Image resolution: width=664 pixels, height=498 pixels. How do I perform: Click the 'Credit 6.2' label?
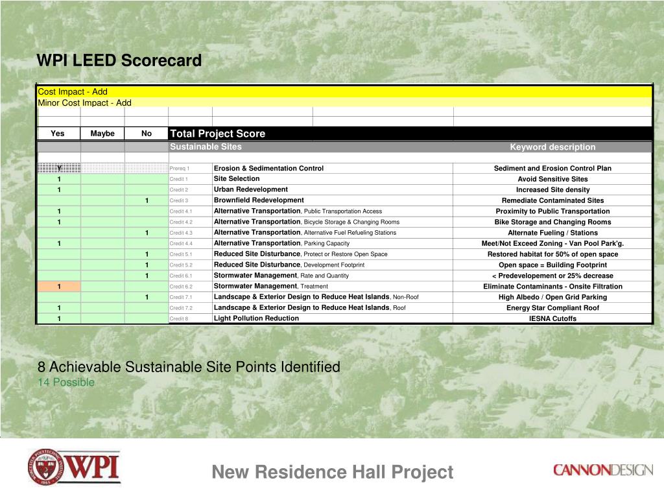(x=181, y=287)
